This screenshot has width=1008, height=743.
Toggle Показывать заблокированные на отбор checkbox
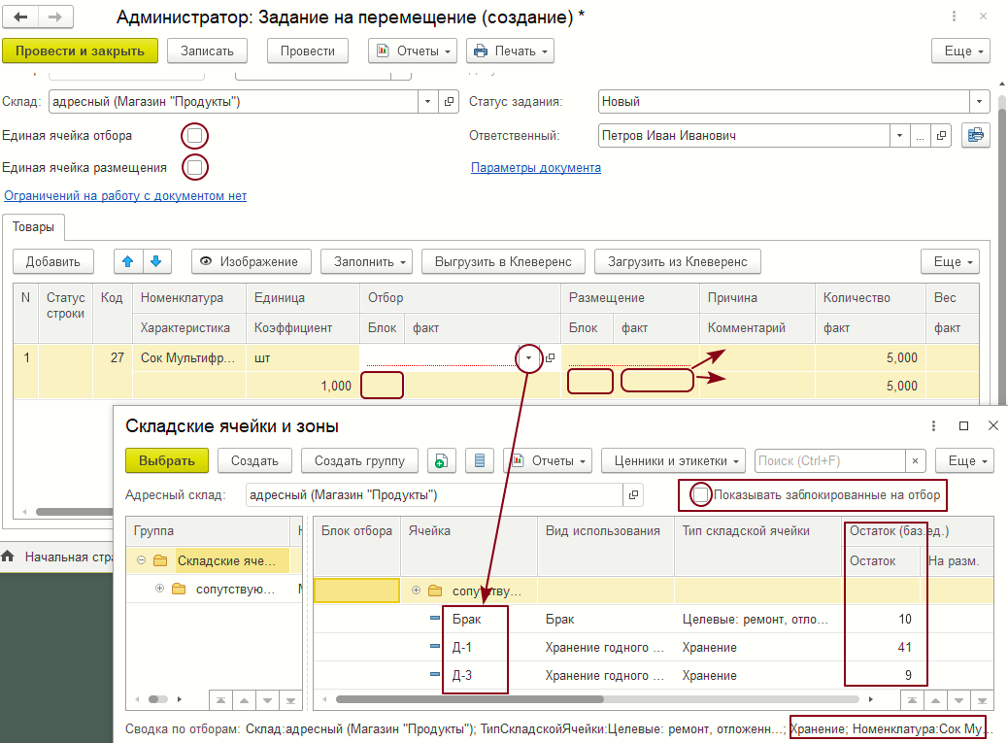click(701, 495)
